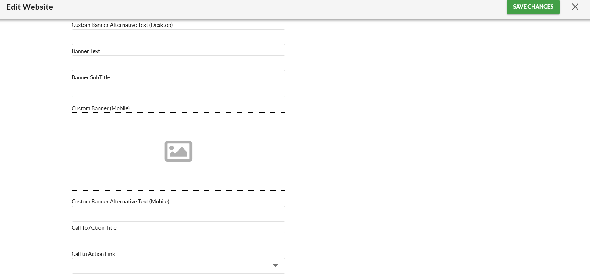The height and width of the screenshot is (279, 590).
Task: Click Custom Banner Alternative Text (Desktop) label
Action: click(x=122, y=25)
